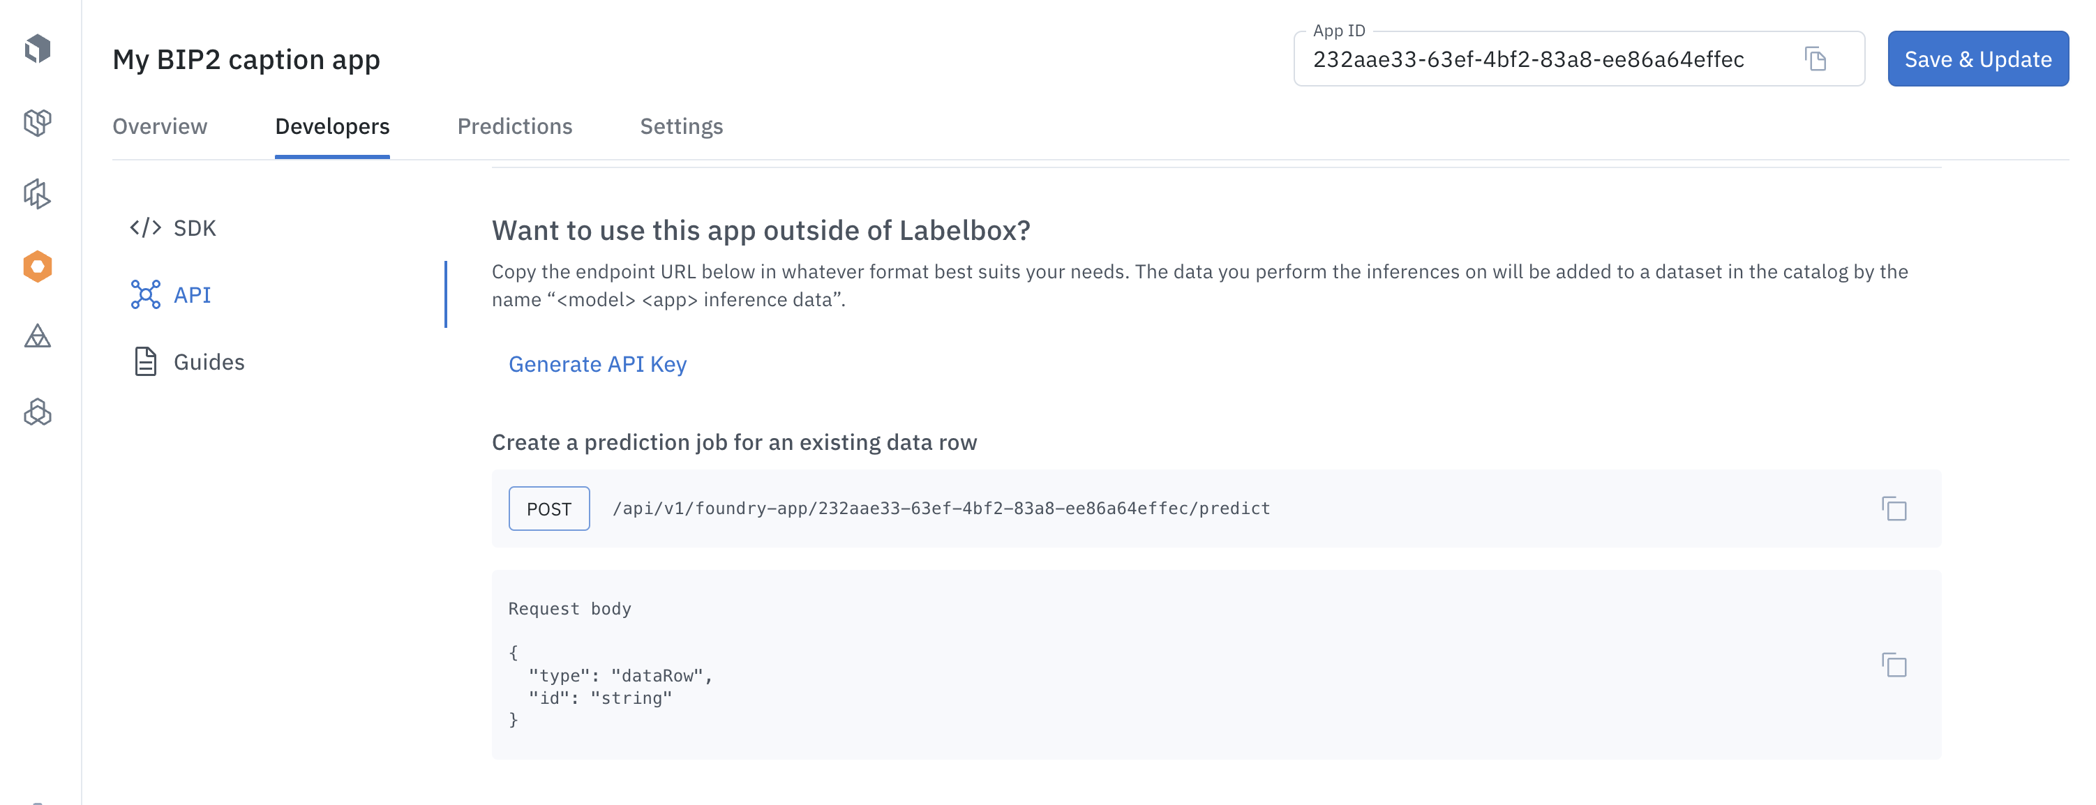Open the third sidebar icon with cursor arrow
Viewport: 2096px width, 805px height.
[38, 193]
